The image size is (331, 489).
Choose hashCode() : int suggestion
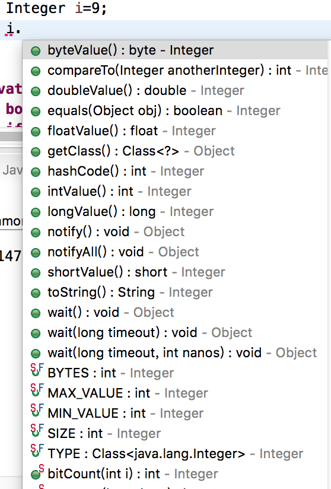[175, 172]
